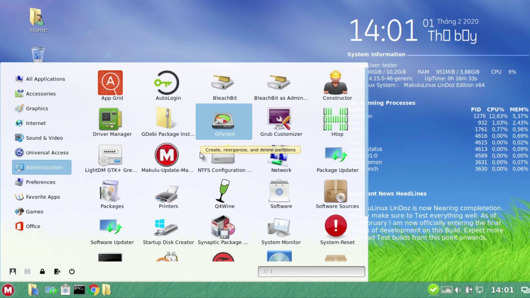The width and height of the screenshot is (530, 298).
Task: Launch the terminal from taskbar
Action: 79,290
